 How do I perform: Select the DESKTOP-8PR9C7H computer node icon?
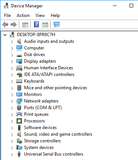pos(12,35)
